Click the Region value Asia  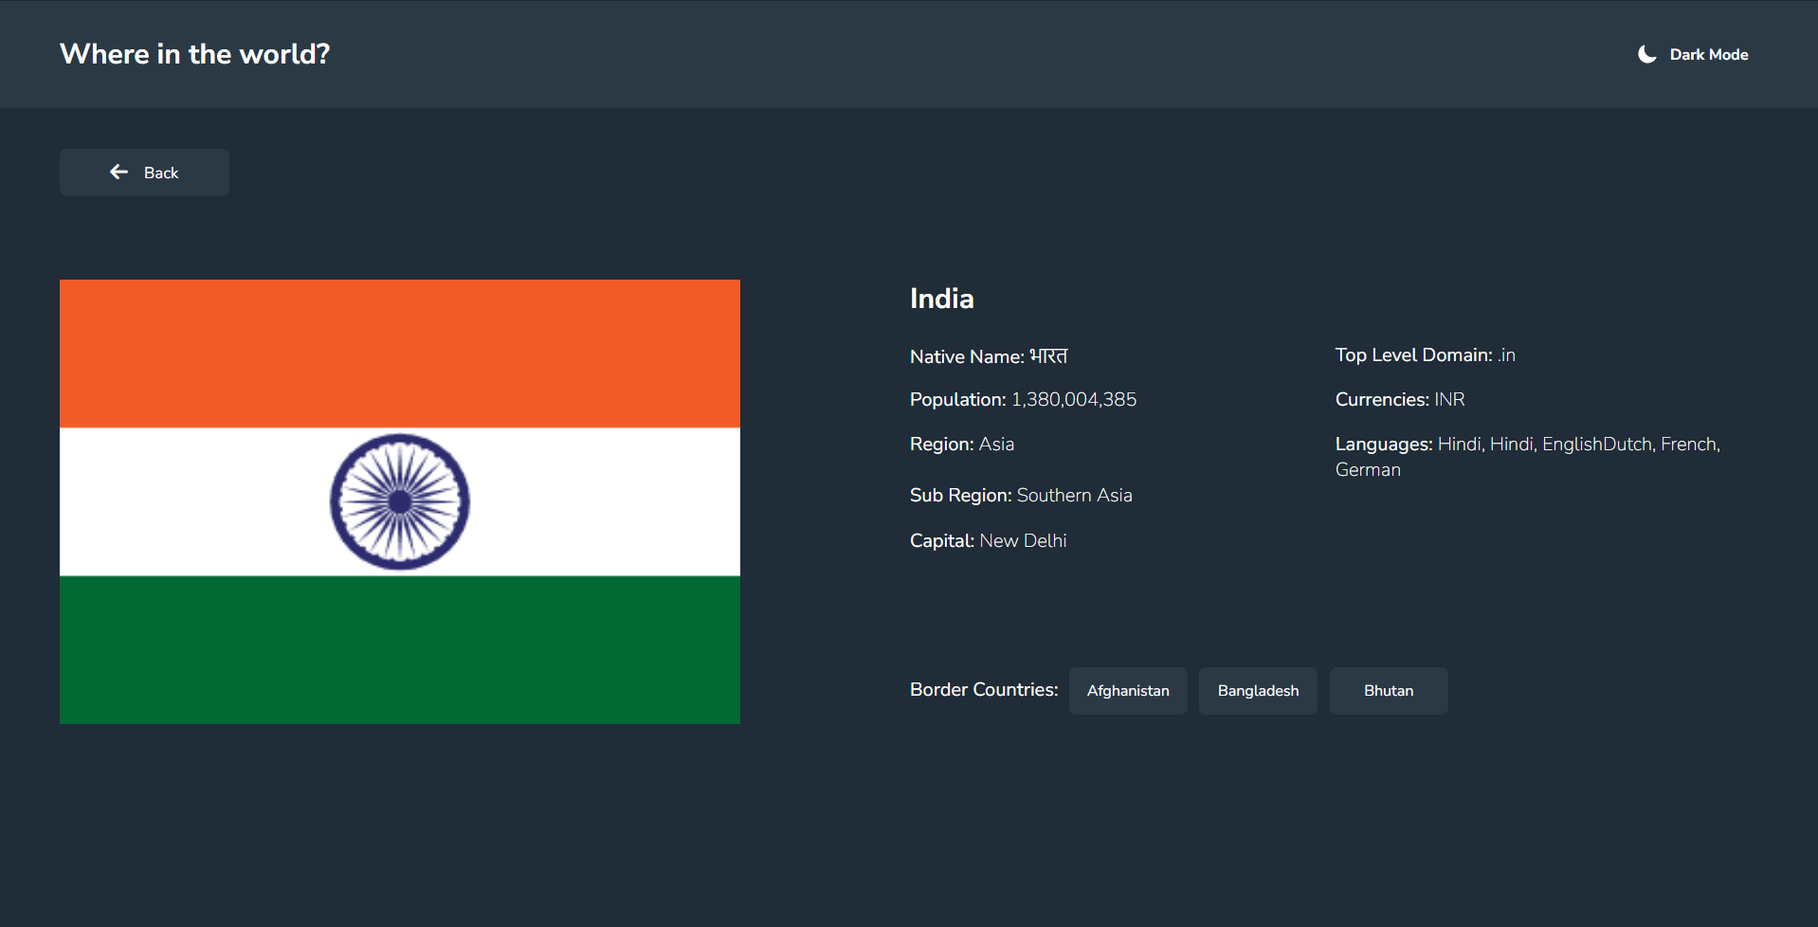pyautogui.click(x=996, y=445)
